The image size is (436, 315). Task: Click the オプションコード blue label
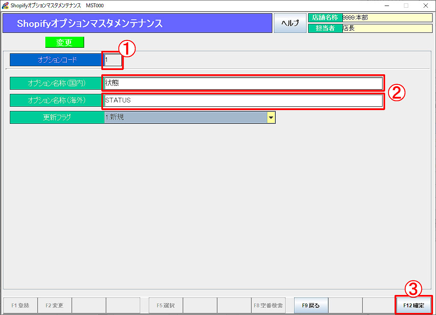[57, 60]
